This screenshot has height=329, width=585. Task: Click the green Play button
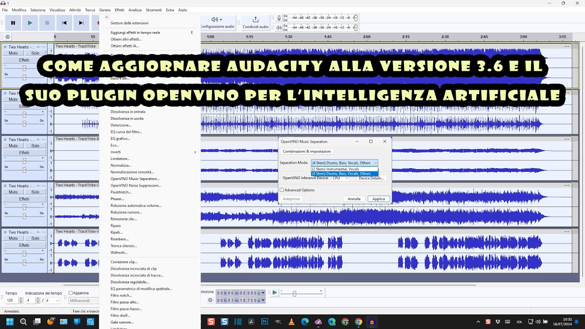point(30,23)
